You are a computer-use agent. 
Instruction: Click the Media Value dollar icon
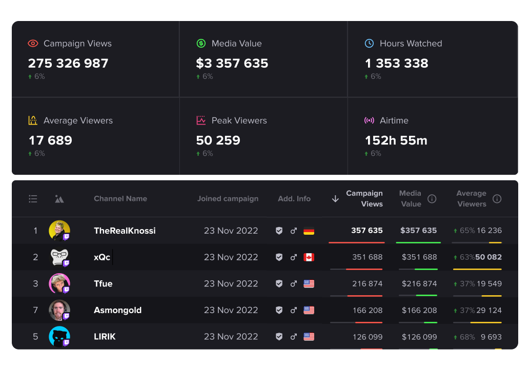pos(201,43)
